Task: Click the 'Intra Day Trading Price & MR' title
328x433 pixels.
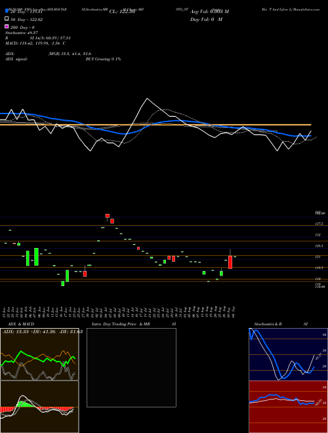Action: point(121,324)
